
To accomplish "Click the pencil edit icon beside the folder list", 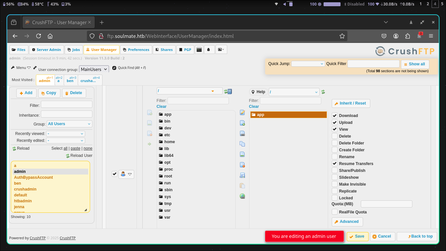I will [x=242, y=112].
